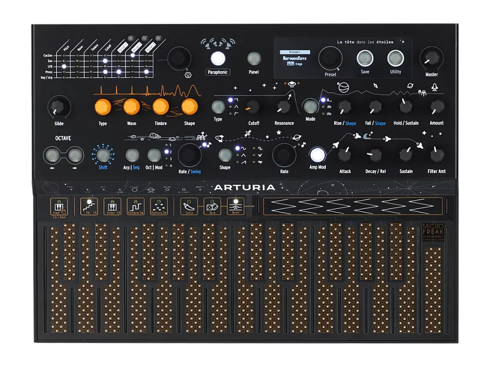Click the Octave down left-arrow button
Image resolution: width=490 pixels, height=367 pixels.
[52, 155]
